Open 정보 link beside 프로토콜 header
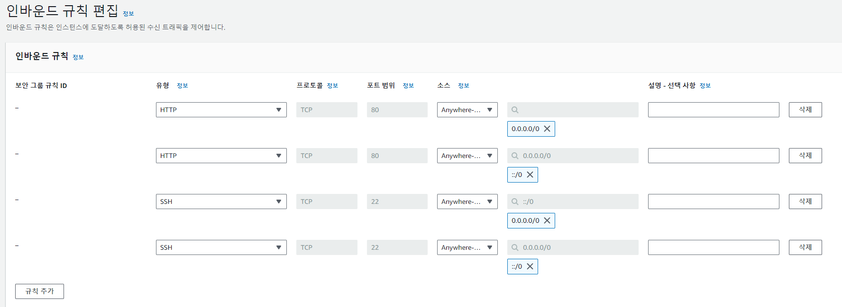The width and height of the screenshot is (842, 307). click(x=332, y=86)
